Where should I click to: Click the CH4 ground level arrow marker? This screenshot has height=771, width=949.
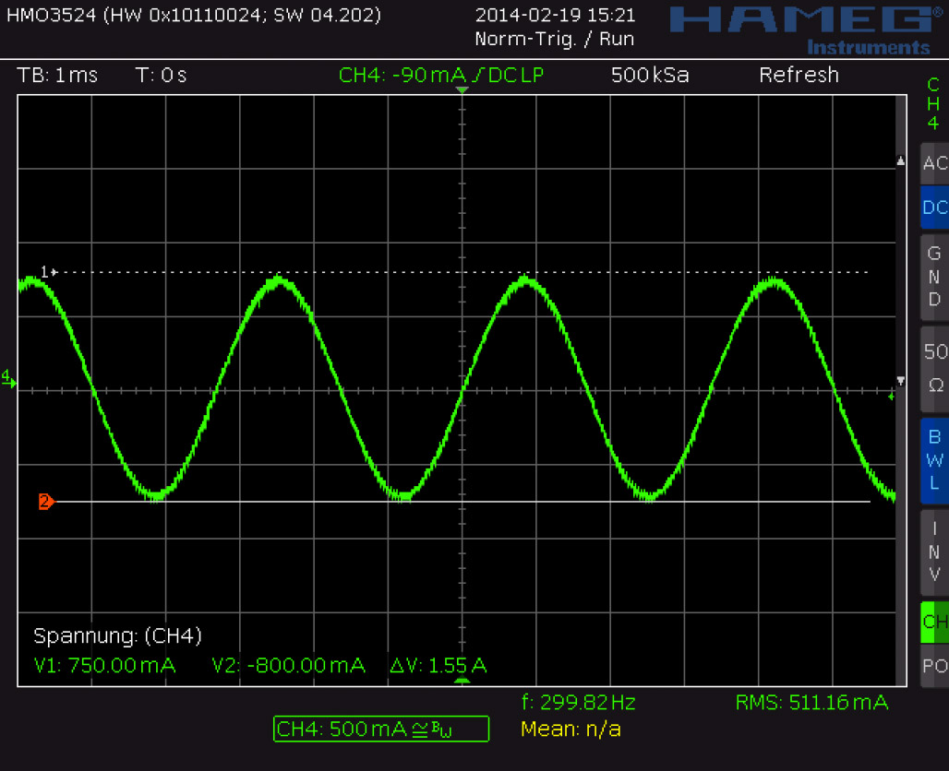(x=8, y=378)
